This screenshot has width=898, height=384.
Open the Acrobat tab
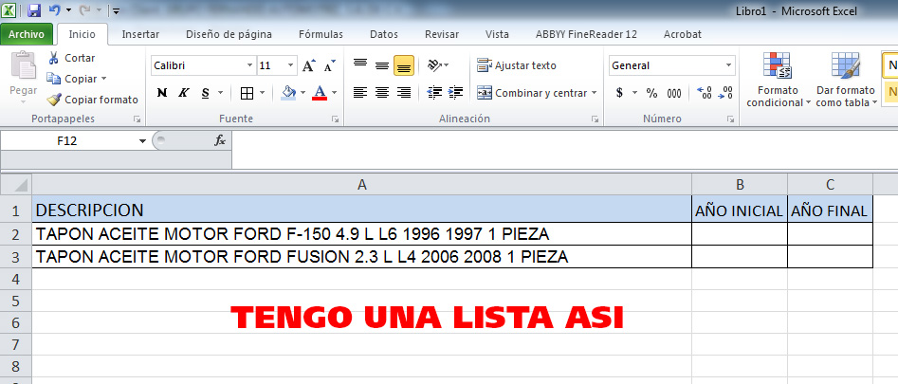(x=682, y=34)
